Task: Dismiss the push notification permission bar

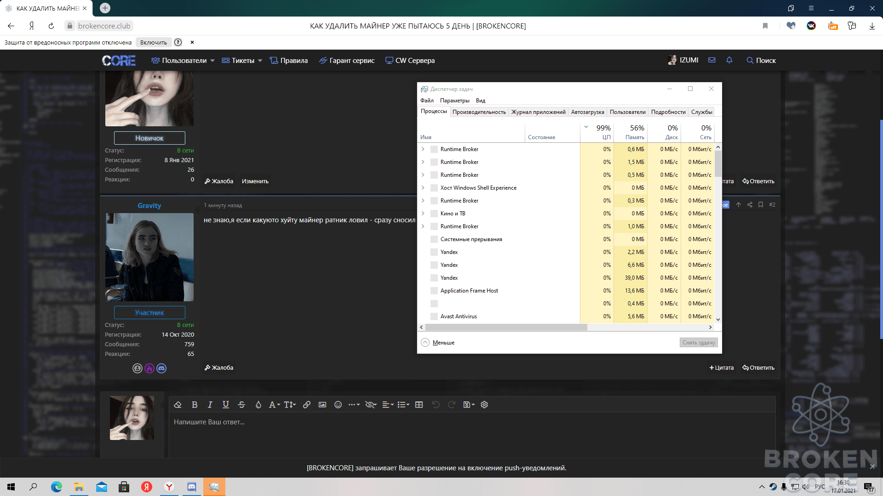Action: (872, 467)
